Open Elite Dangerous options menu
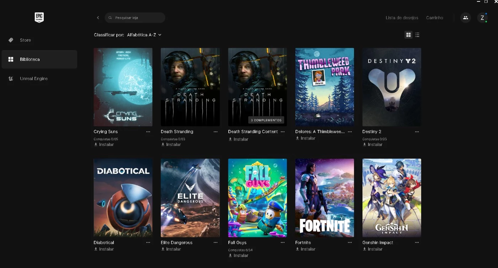This screenshot has height=268, width=498. pyautogui.click(x=216, y=242)
